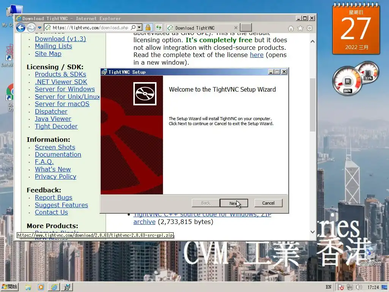Open the Dispatcher link
The image size is (389, 292).
[51, 111]
